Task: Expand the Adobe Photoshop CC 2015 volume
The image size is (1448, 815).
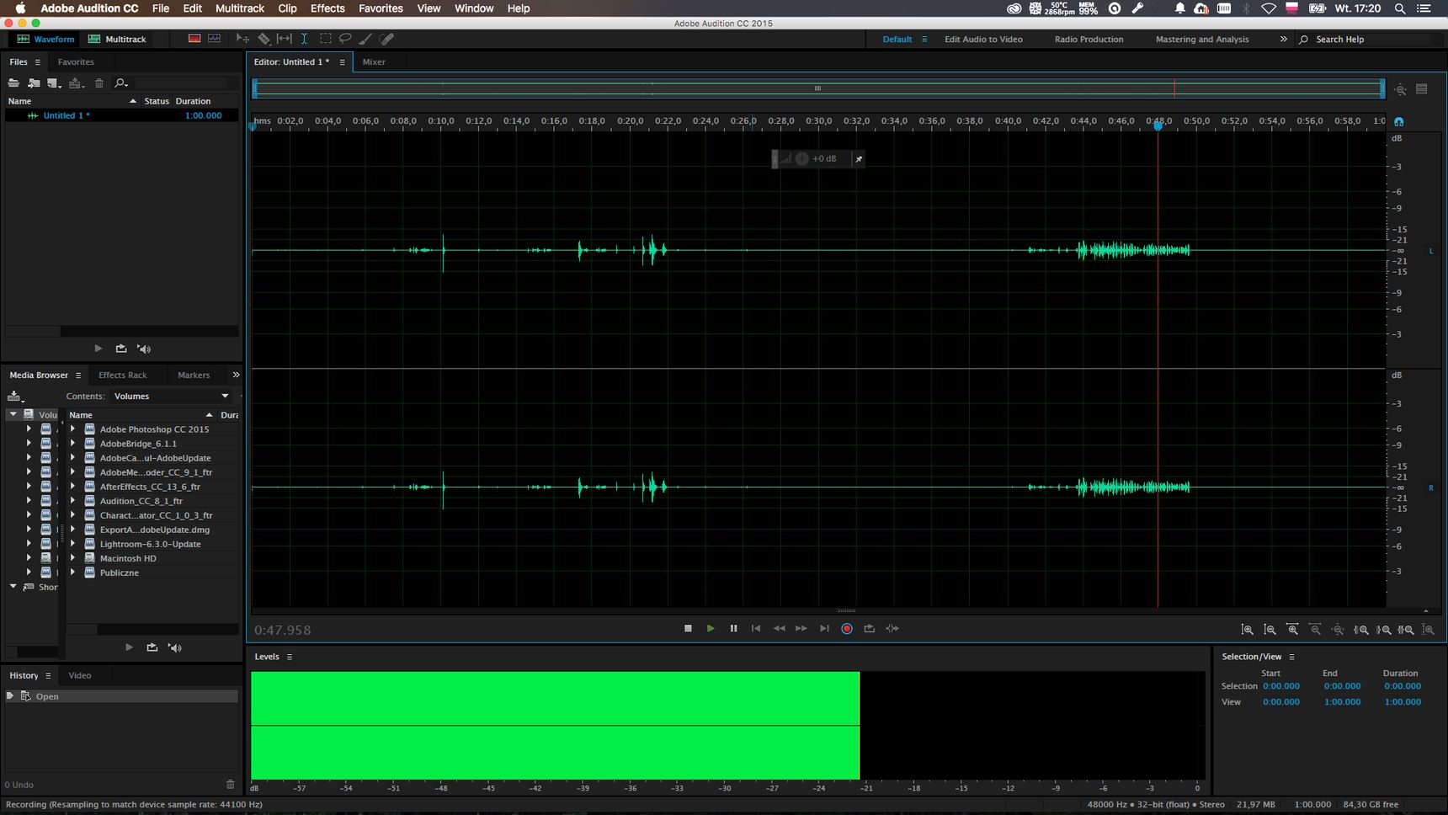Action: (x=72, y=429)
